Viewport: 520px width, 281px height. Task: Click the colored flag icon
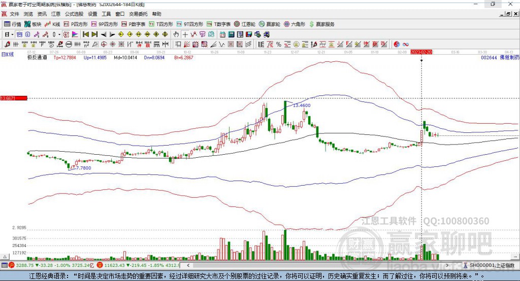pyautogui.click(x=75, y=34)
